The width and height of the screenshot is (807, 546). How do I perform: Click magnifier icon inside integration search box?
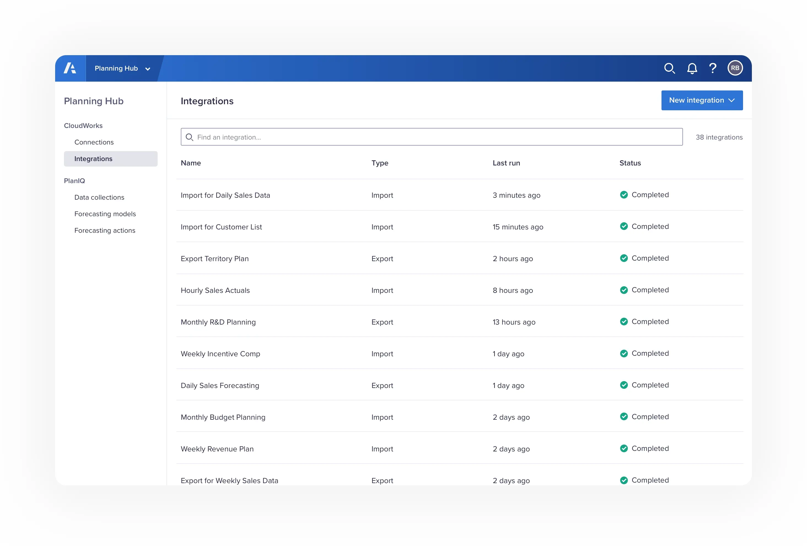(189, 137)
